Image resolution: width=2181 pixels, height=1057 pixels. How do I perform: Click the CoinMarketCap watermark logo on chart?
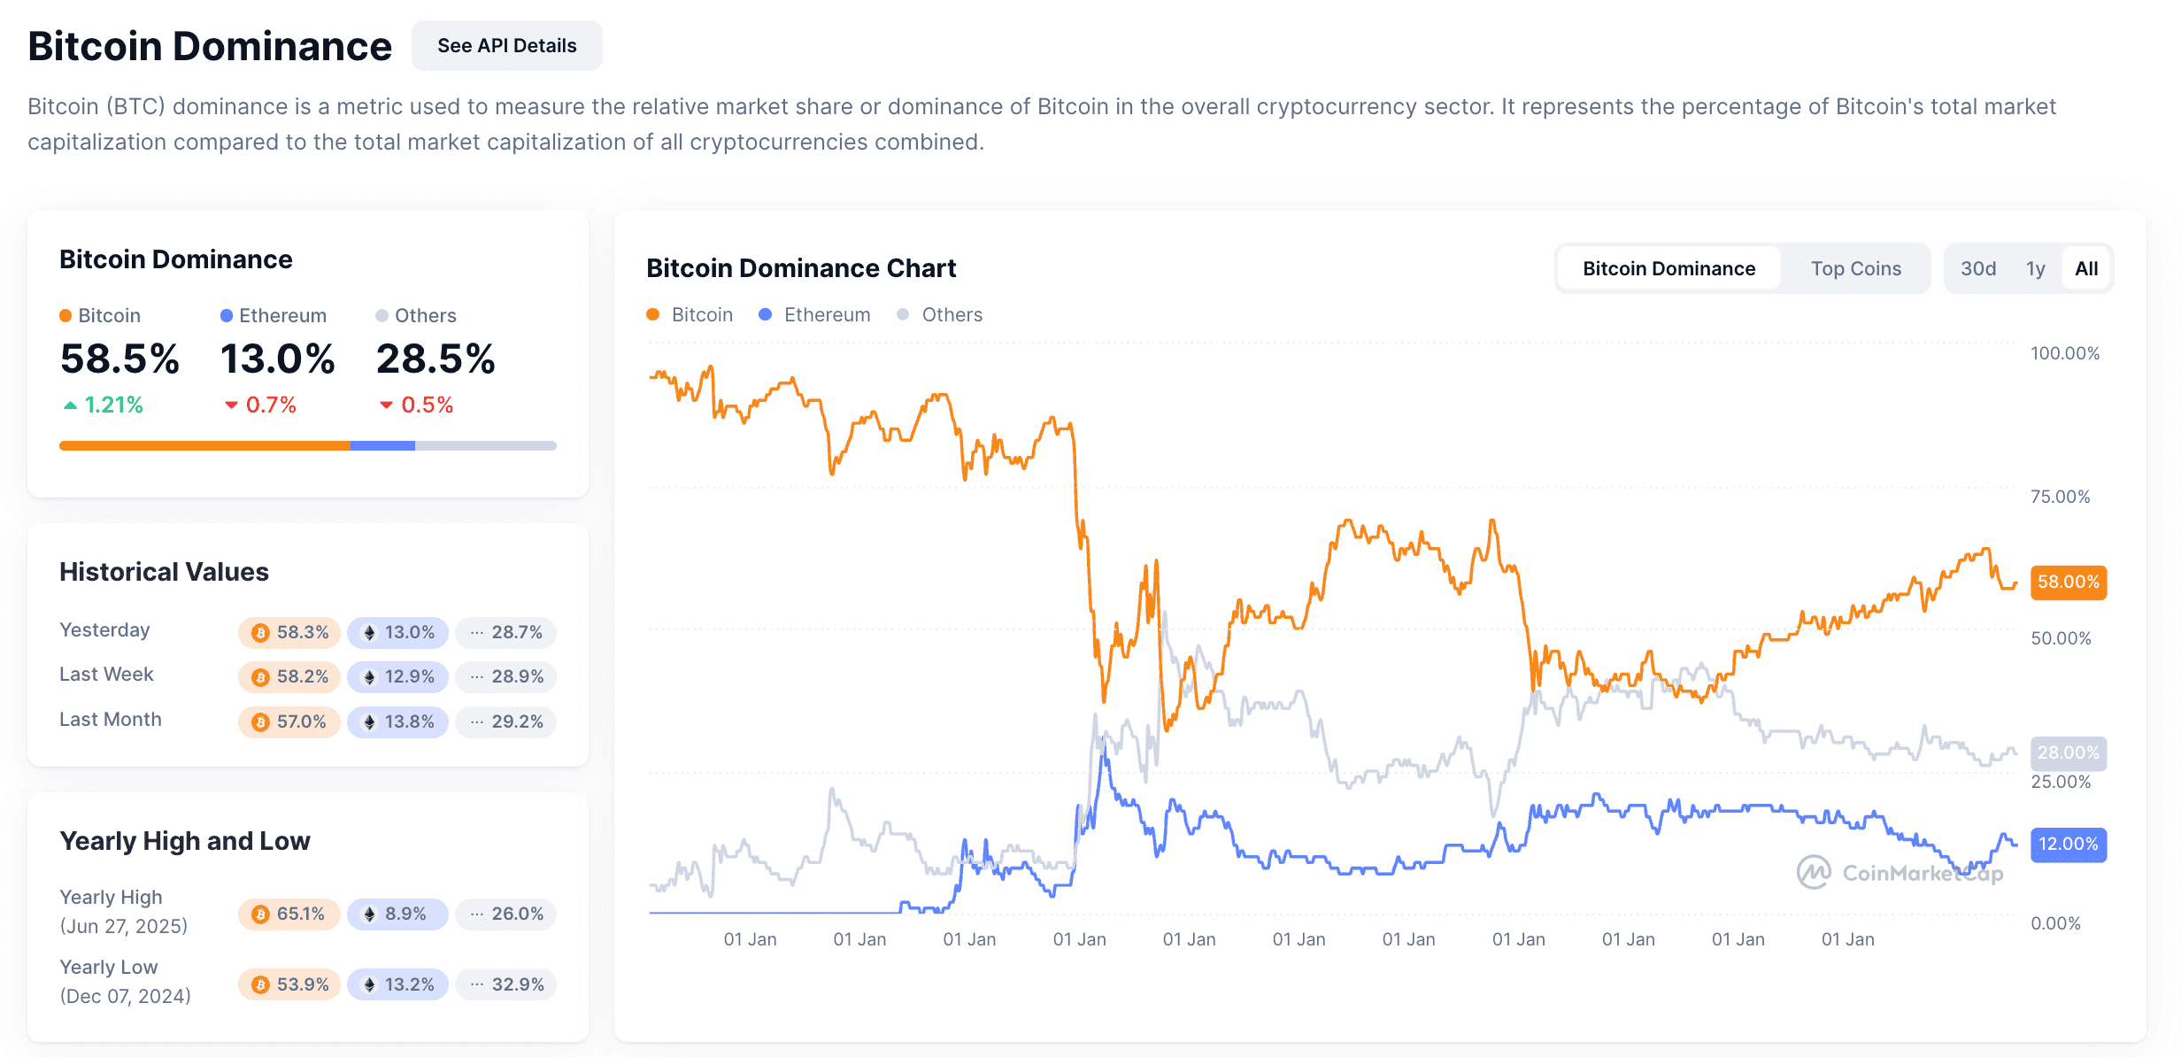[x=1814, y=873]
